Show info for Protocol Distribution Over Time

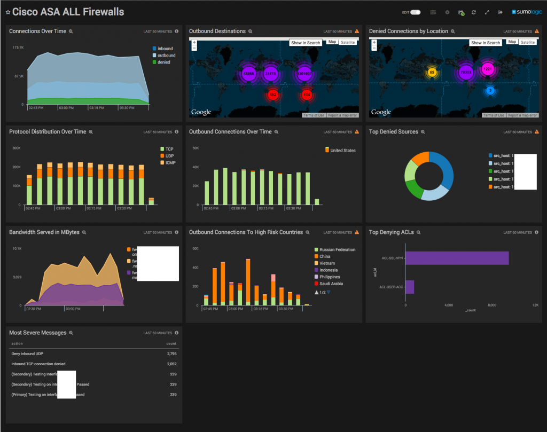click(176, 132)
